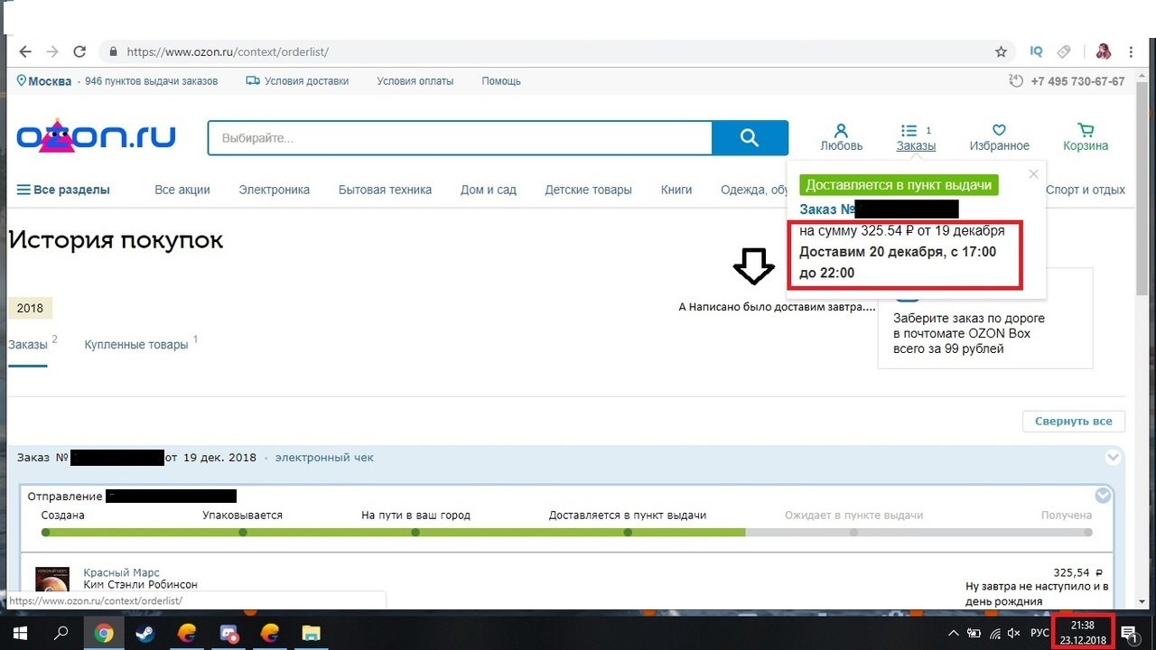Go back with the browser back arrow
1156x650 pixels.
(x=25, y=52)
